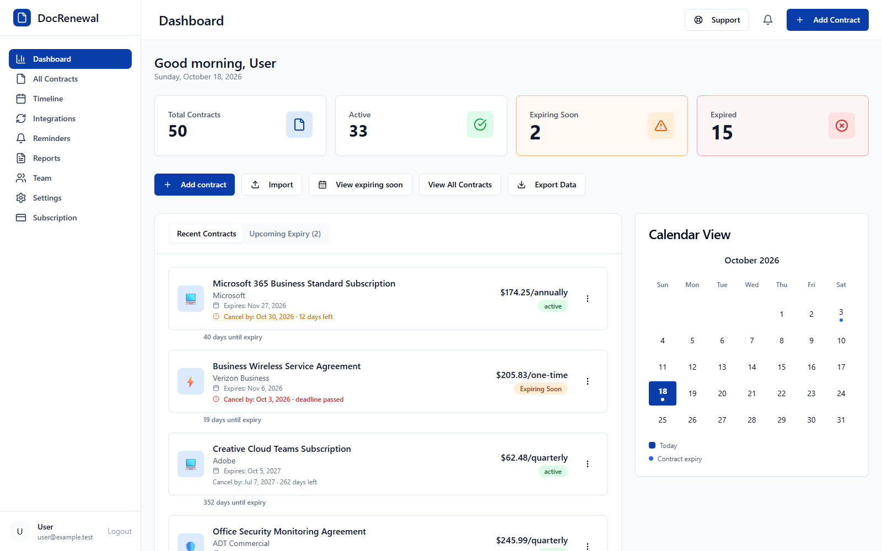Select October 30 in the calendar
The width and height of the screenshot is (882, 551).
click(811, 420)
